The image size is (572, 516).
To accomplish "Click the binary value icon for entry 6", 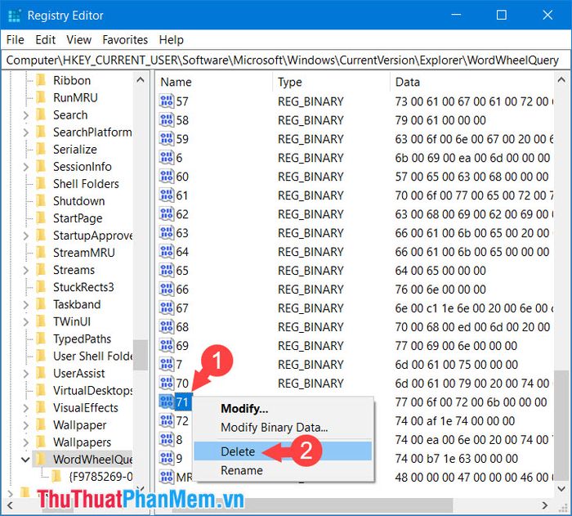I will tap(167, 157).
